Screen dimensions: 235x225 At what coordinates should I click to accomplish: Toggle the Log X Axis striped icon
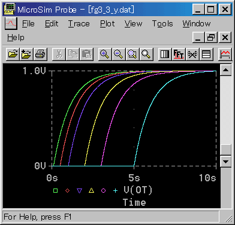tap(165, 54)
